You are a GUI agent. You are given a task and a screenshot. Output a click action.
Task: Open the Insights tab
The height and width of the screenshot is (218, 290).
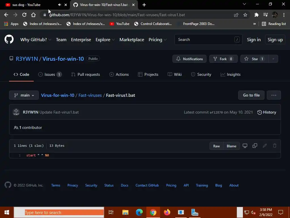(x=231, y=74)
